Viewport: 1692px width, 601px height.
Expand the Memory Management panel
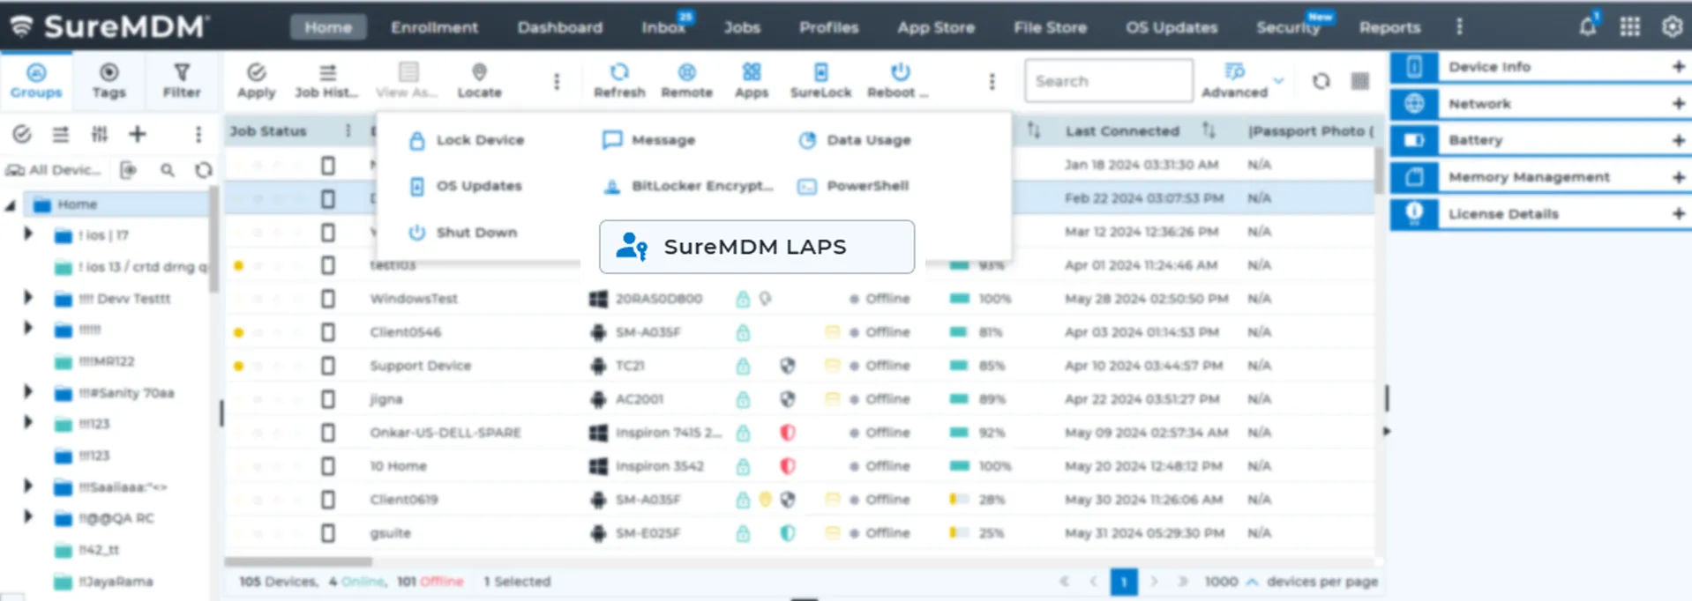coord(1678,177)
